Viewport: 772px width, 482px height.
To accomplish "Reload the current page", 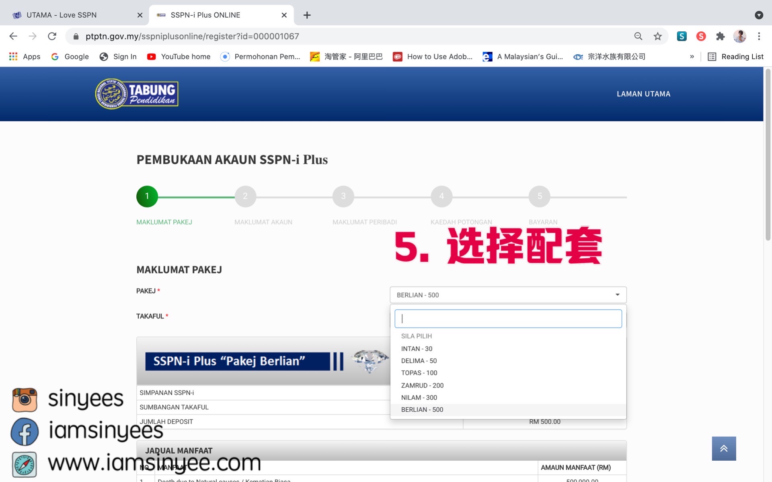I will pos(52,36).
